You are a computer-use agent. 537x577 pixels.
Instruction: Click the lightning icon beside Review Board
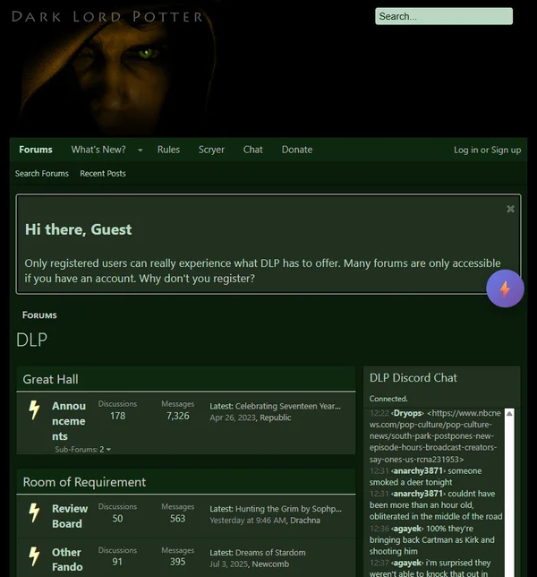[34, 512]
